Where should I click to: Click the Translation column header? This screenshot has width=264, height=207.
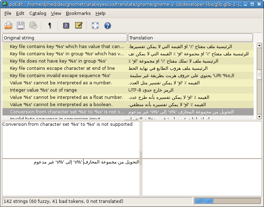[190, 38]
